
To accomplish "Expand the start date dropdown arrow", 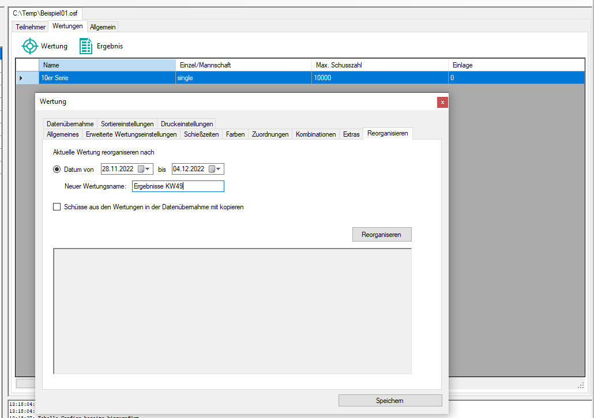I will pos(148,169).
